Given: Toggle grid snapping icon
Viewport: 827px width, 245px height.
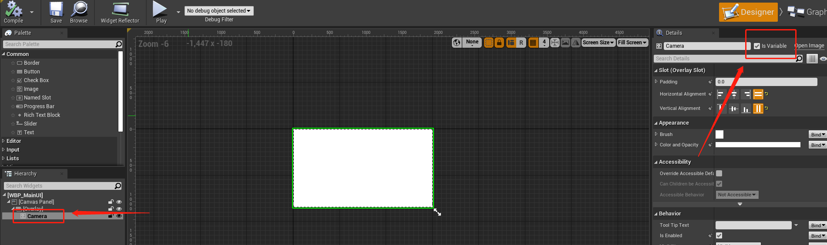Looking at the screenshot, I should [533, 43].
